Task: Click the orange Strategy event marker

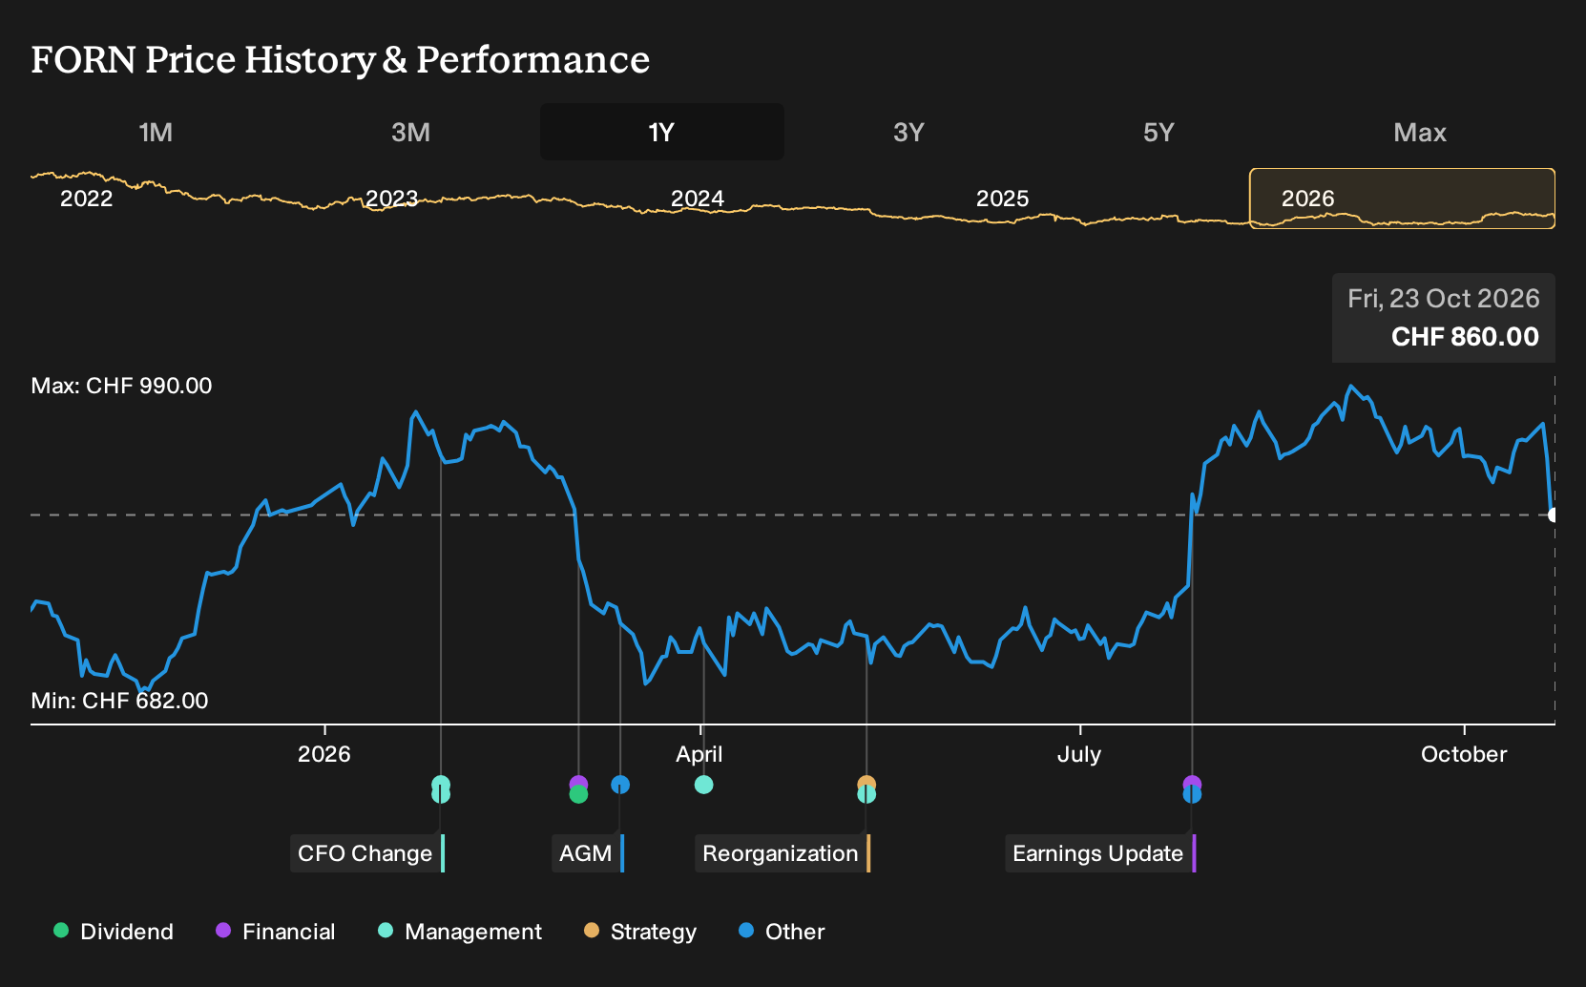Action: pos(866,783)
